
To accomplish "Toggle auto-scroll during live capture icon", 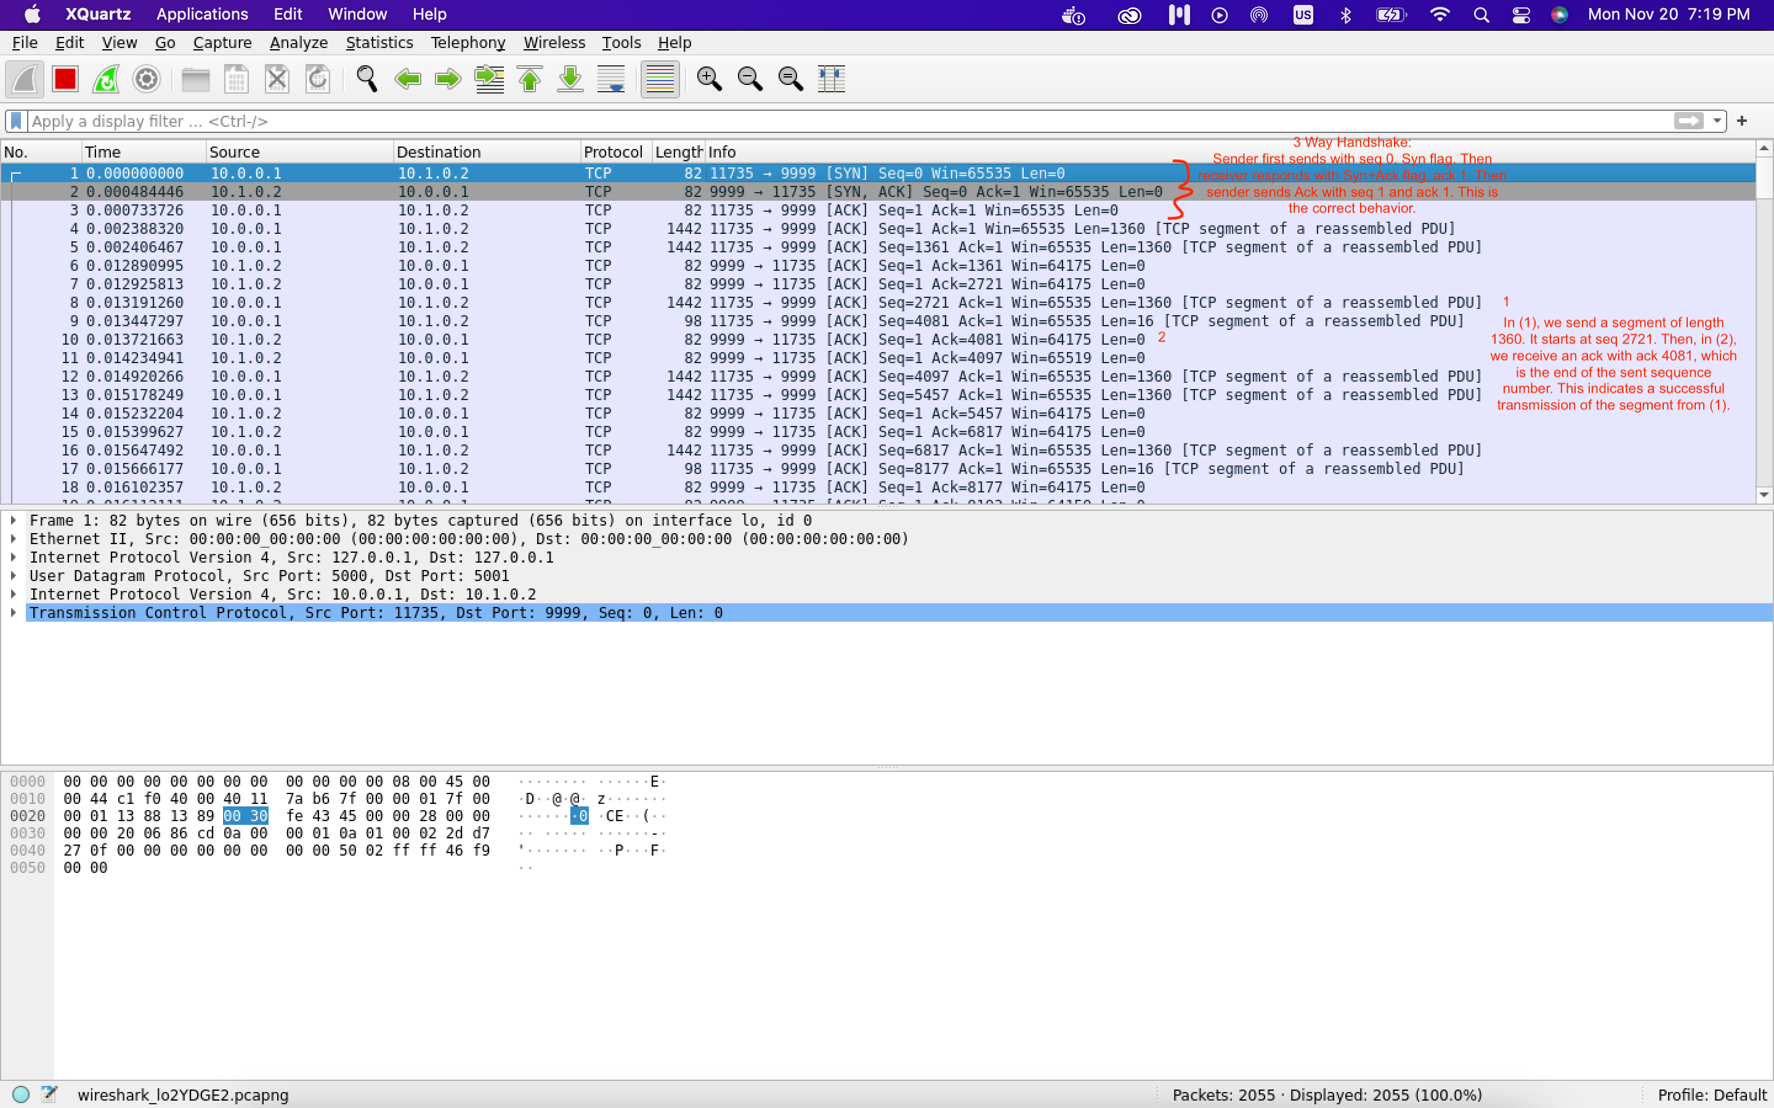I will (x=610, y=79).
